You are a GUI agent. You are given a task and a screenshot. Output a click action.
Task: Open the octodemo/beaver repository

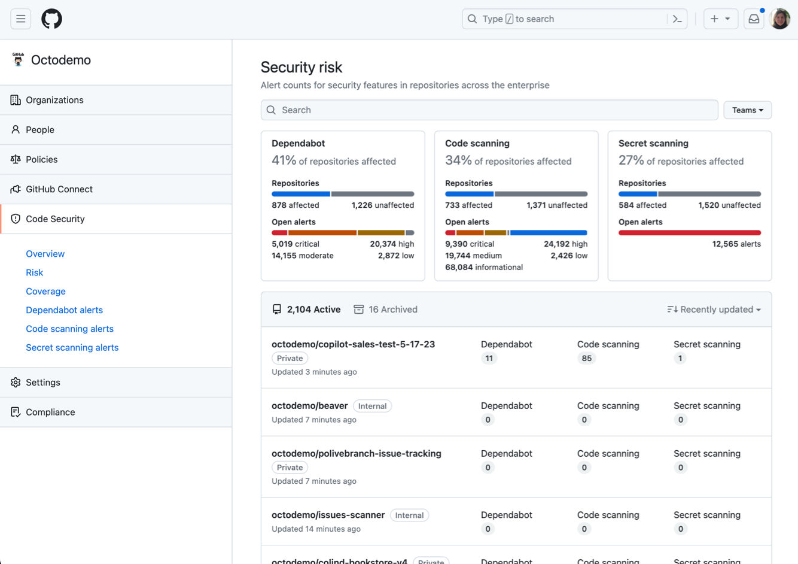(310, 405)
